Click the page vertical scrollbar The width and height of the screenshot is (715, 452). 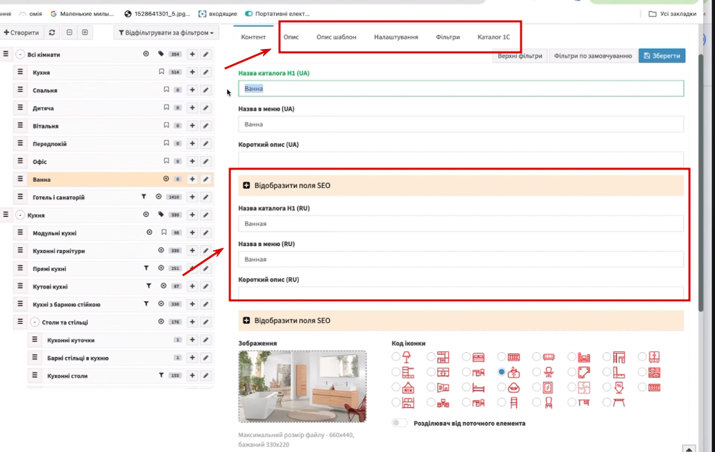pyautogui.click(x=702, y=182)
